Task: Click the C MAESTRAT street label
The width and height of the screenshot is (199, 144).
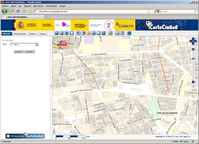Action: pyautogui.click(x=139, y=45)
